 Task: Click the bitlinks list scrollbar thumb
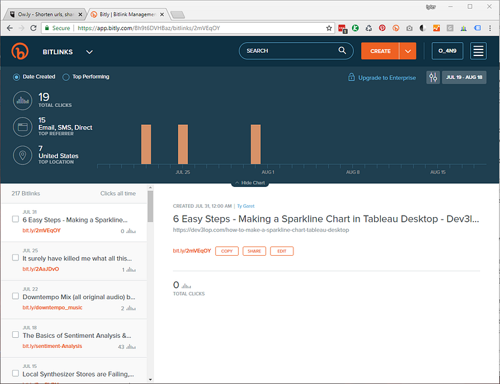pos(150,206)
